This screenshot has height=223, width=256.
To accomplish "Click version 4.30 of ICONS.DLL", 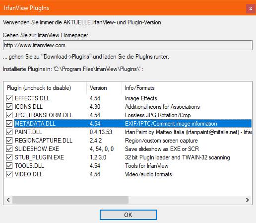I will pos(95,107).
